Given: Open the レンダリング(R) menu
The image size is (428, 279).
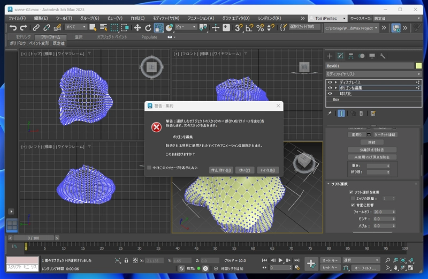Looking at the screenshot, I should coord(270,18).
